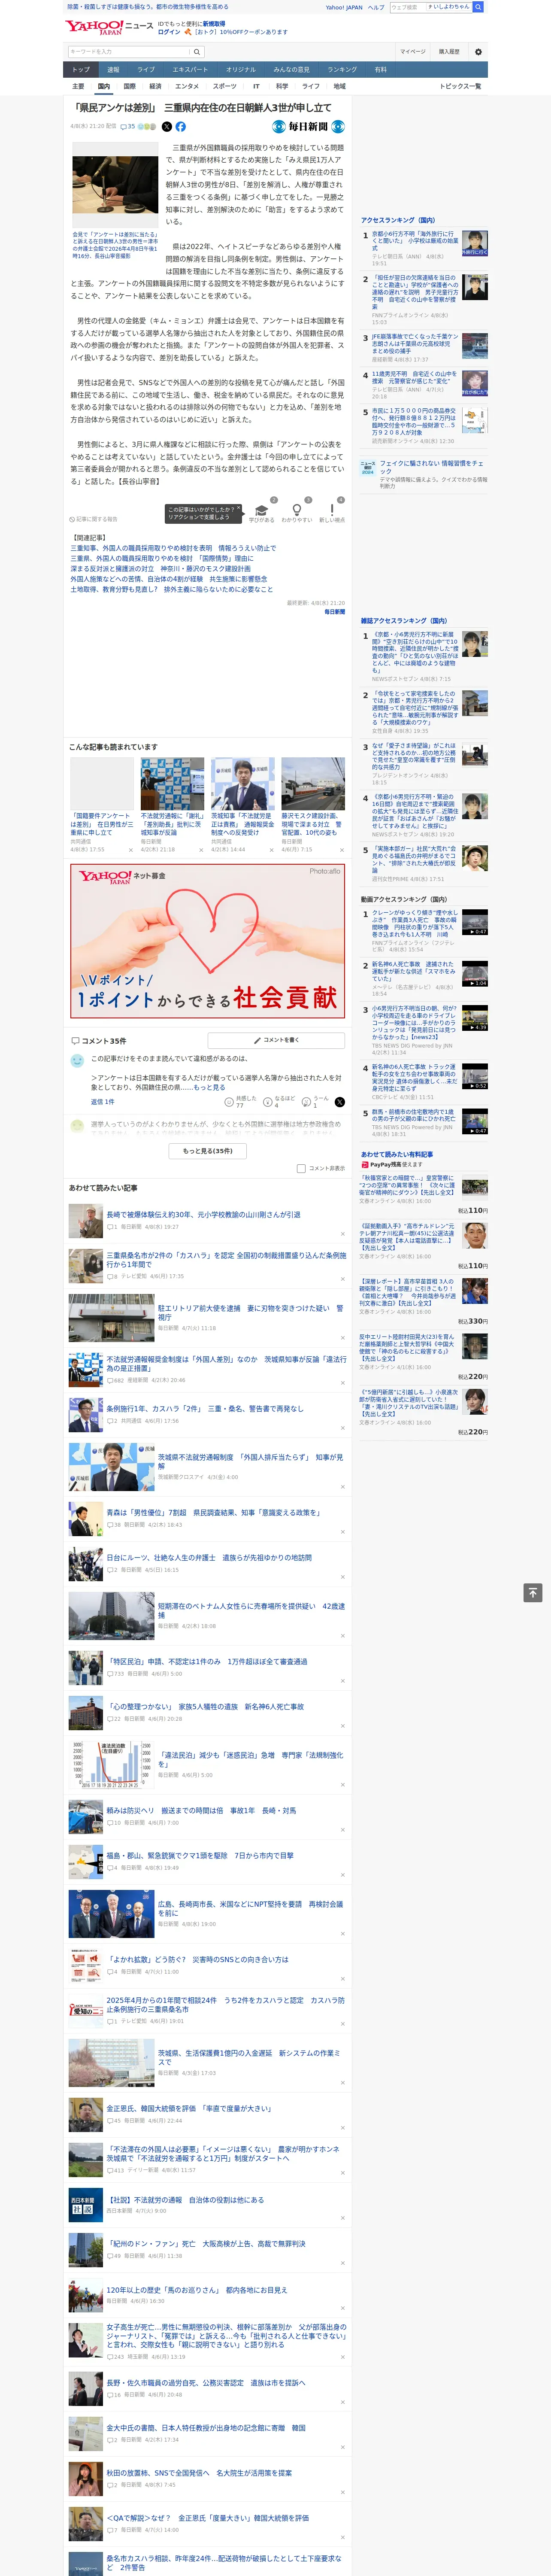This screenshot has width=551, height=2576.
Task: Open recommended article 「よかれ拡散」どう防ぐ?
Action: tap(197, 1959)
